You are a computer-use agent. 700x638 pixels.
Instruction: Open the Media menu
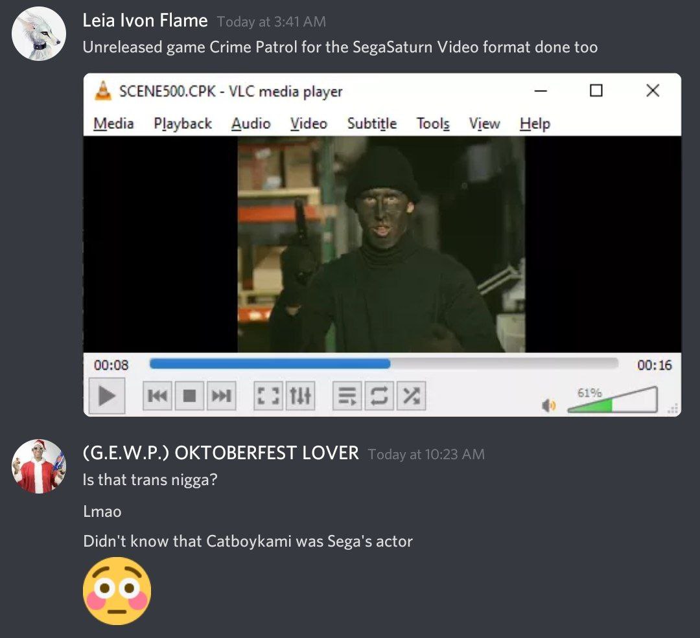(113, 124)
